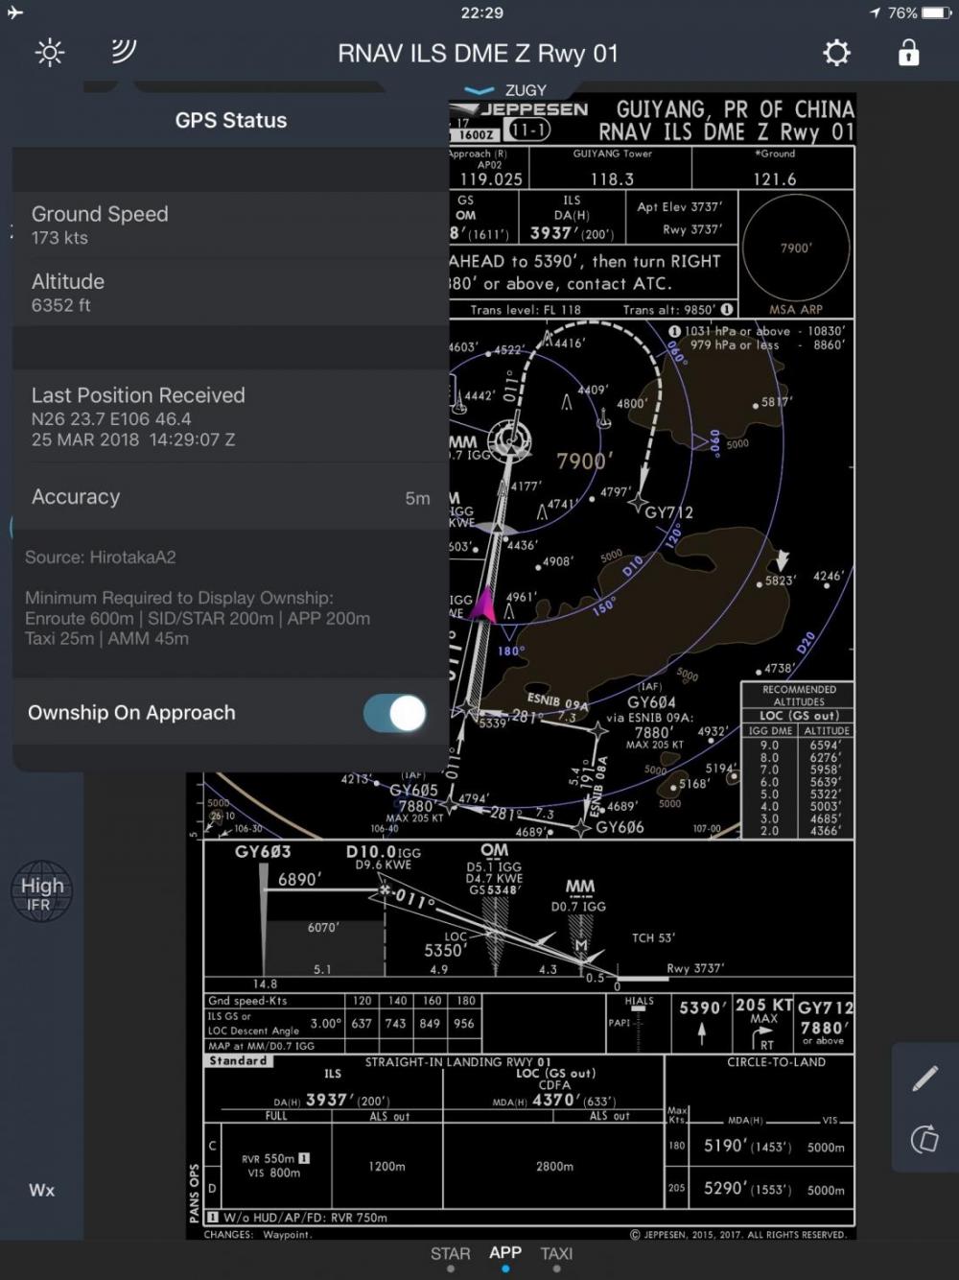
Task: Tap the GY606 waypoint label
Action: (x=620, y=827)
